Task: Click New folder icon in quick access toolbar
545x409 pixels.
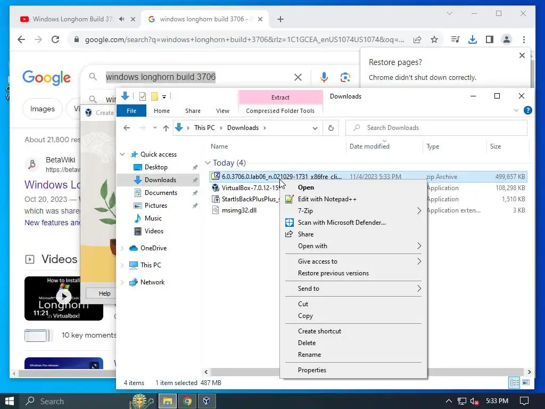Action: (155, 96)
